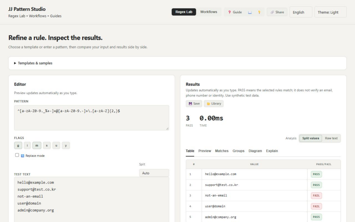Click table cell admin@company.org
355x222 pixels.
pos(254,217)
